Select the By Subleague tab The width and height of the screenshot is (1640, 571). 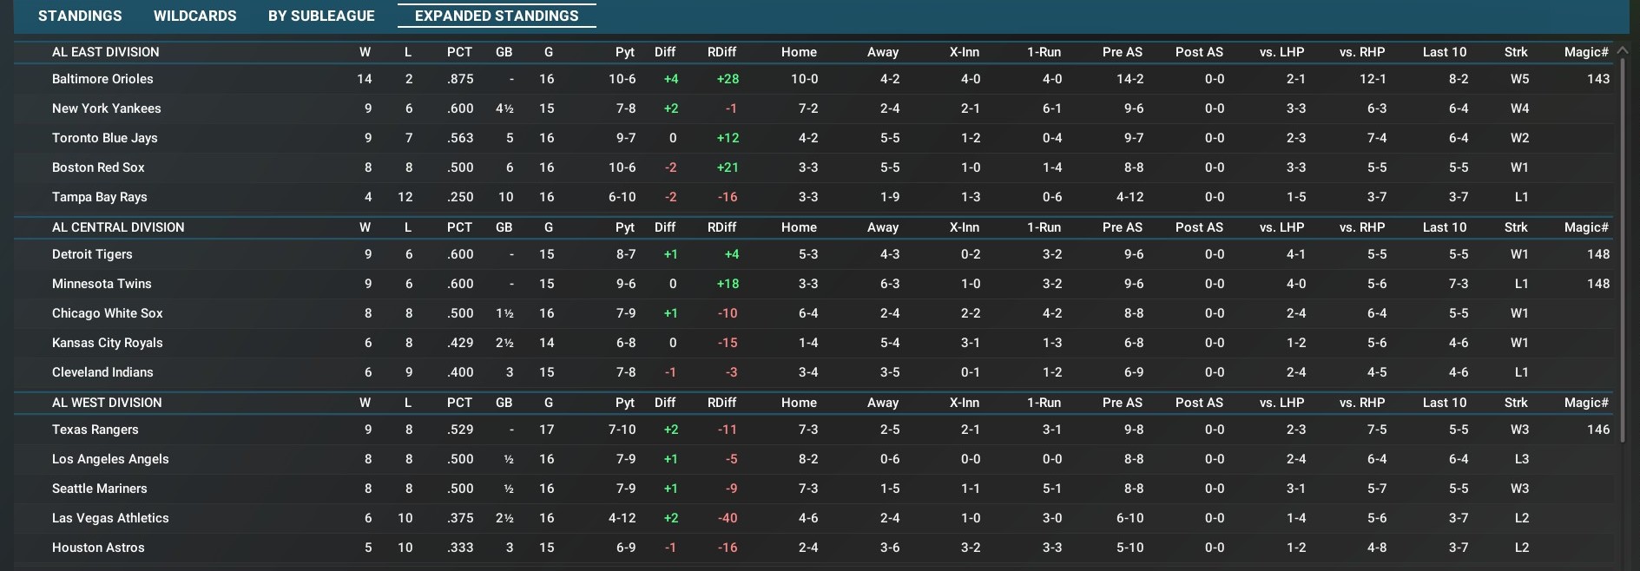click(321, 16)
